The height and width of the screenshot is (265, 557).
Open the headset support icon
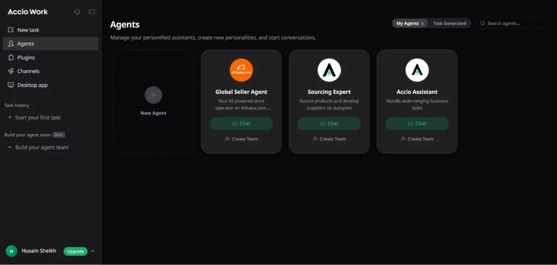coord(77,12)
